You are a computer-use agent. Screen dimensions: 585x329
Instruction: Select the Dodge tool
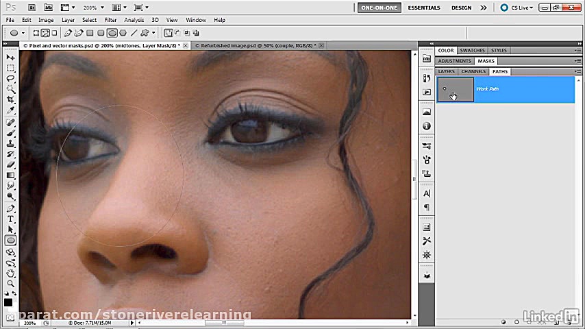tap(10, 196)
